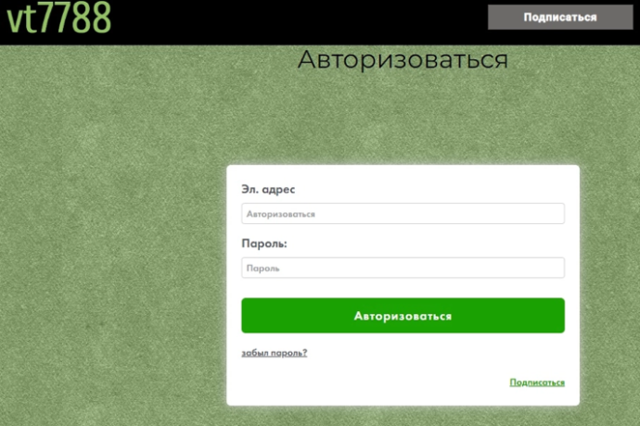The height and width of the screenshot is (426, 640).
Task: Focus the Пароль input field
Action: click(403, 268)
